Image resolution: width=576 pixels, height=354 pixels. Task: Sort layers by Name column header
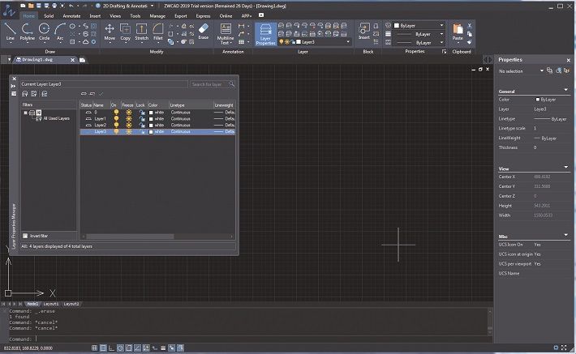point(101,105)
